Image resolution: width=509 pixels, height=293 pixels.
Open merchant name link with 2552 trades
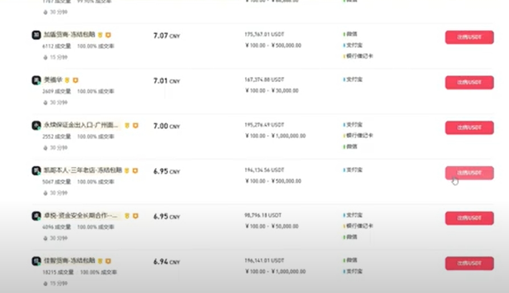(82, 125)
